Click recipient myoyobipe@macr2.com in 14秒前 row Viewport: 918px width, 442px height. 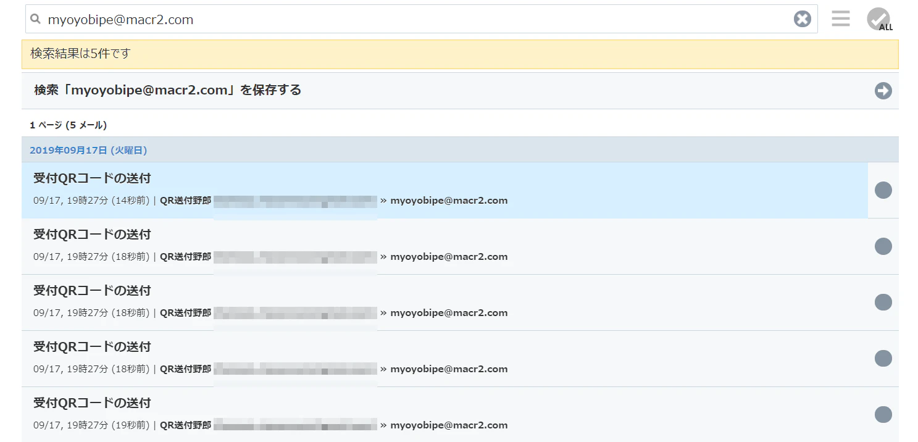pyautogui.click(x=449, y=200)
